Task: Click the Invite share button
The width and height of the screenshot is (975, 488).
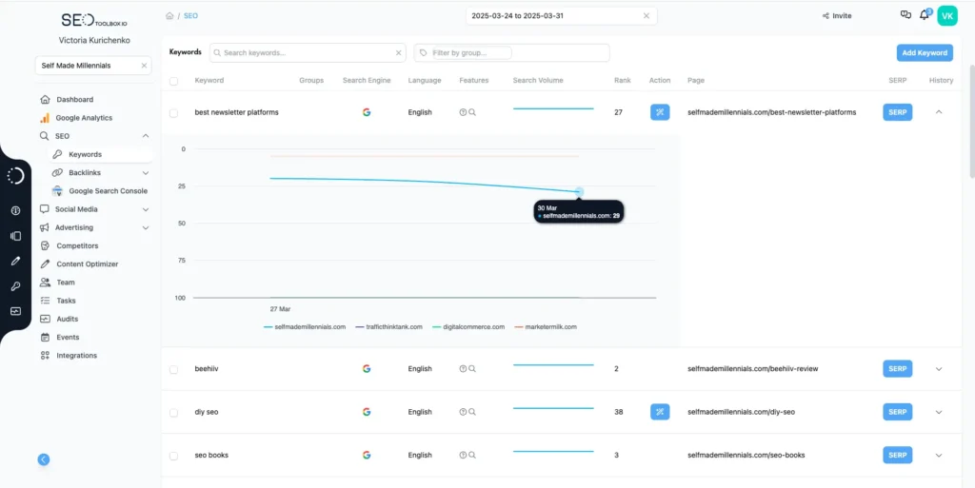Action: 837,16
